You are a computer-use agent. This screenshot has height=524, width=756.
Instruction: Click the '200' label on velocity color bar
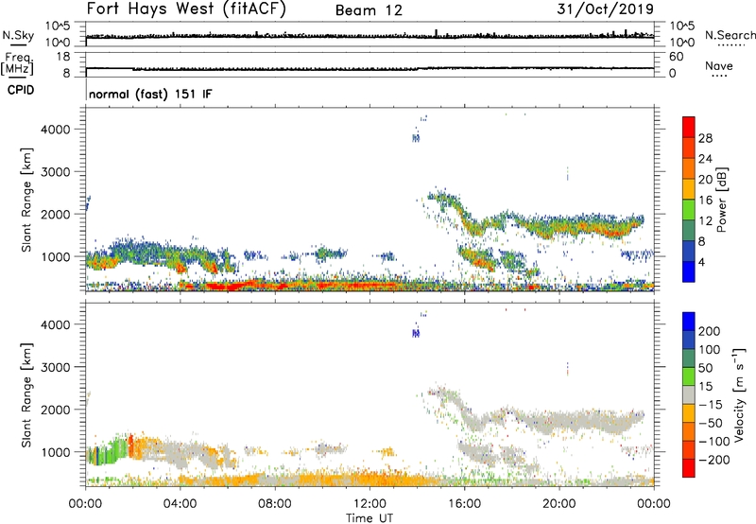(710, 331)
